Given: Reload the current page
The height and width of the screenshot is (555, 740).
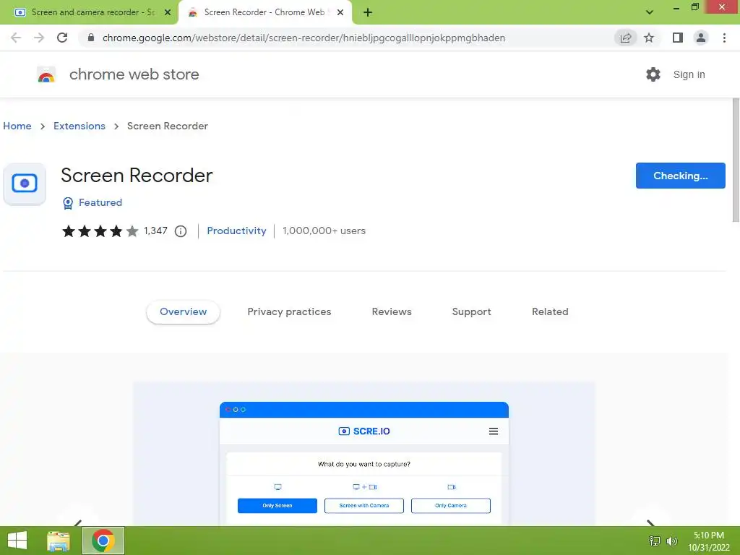Looking at the screenshot, I should 62,38.
